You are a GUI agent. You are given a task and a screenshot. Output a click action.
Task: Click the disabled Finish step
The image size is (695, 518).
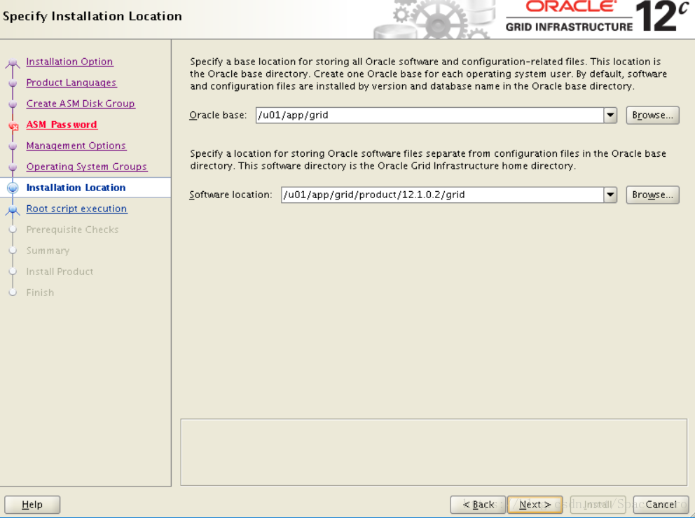(40, 293)
